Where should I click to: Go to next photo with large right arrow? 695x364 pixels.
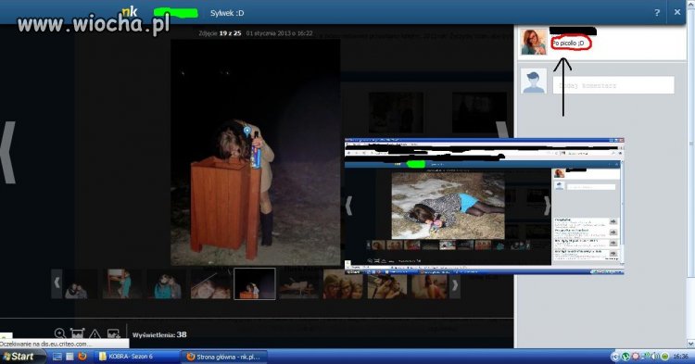click(503, 131)
